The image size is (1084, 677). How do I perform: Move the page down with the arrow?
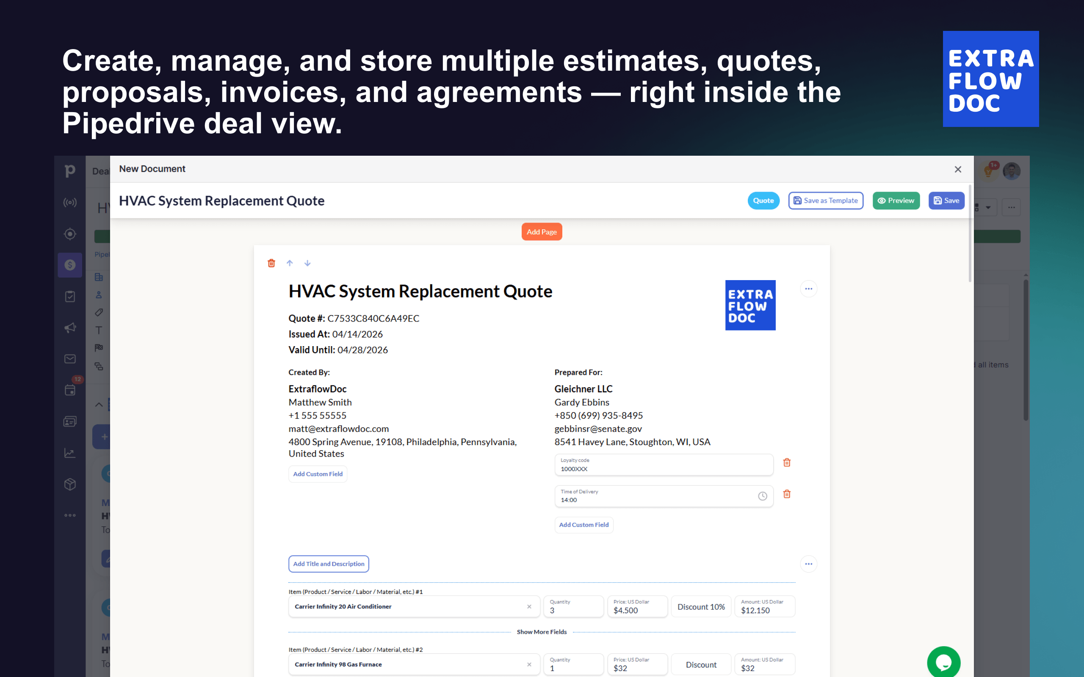tap(307, 263)
